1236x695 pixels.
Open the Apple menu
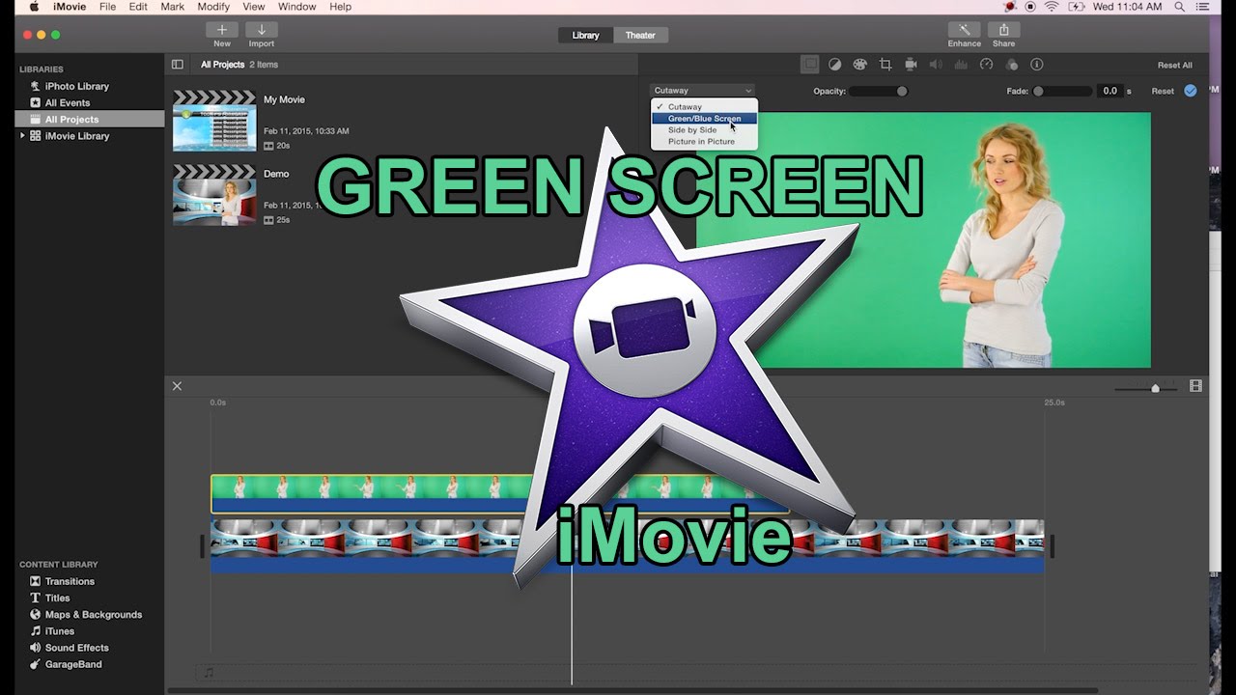34,7
